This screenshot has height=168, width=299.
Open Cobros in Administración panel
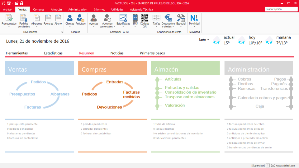[244, 79]
